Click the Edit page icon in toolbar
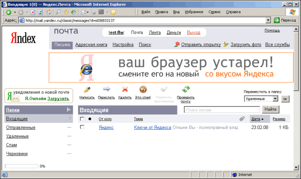This screenshot has width=301, height=179. coord(101,12)
